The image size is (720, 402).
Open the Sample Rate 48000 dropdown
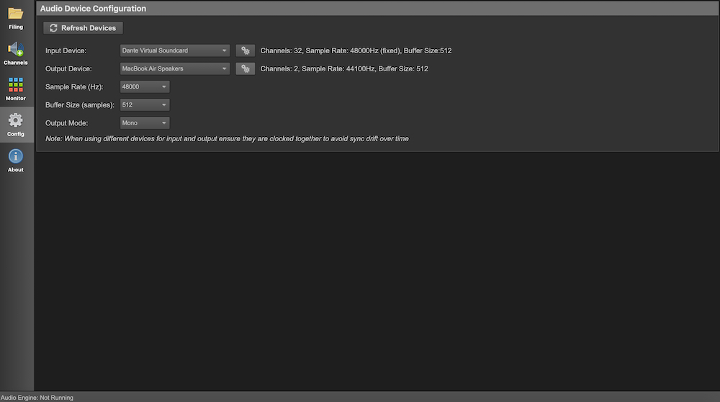(145, 86)
